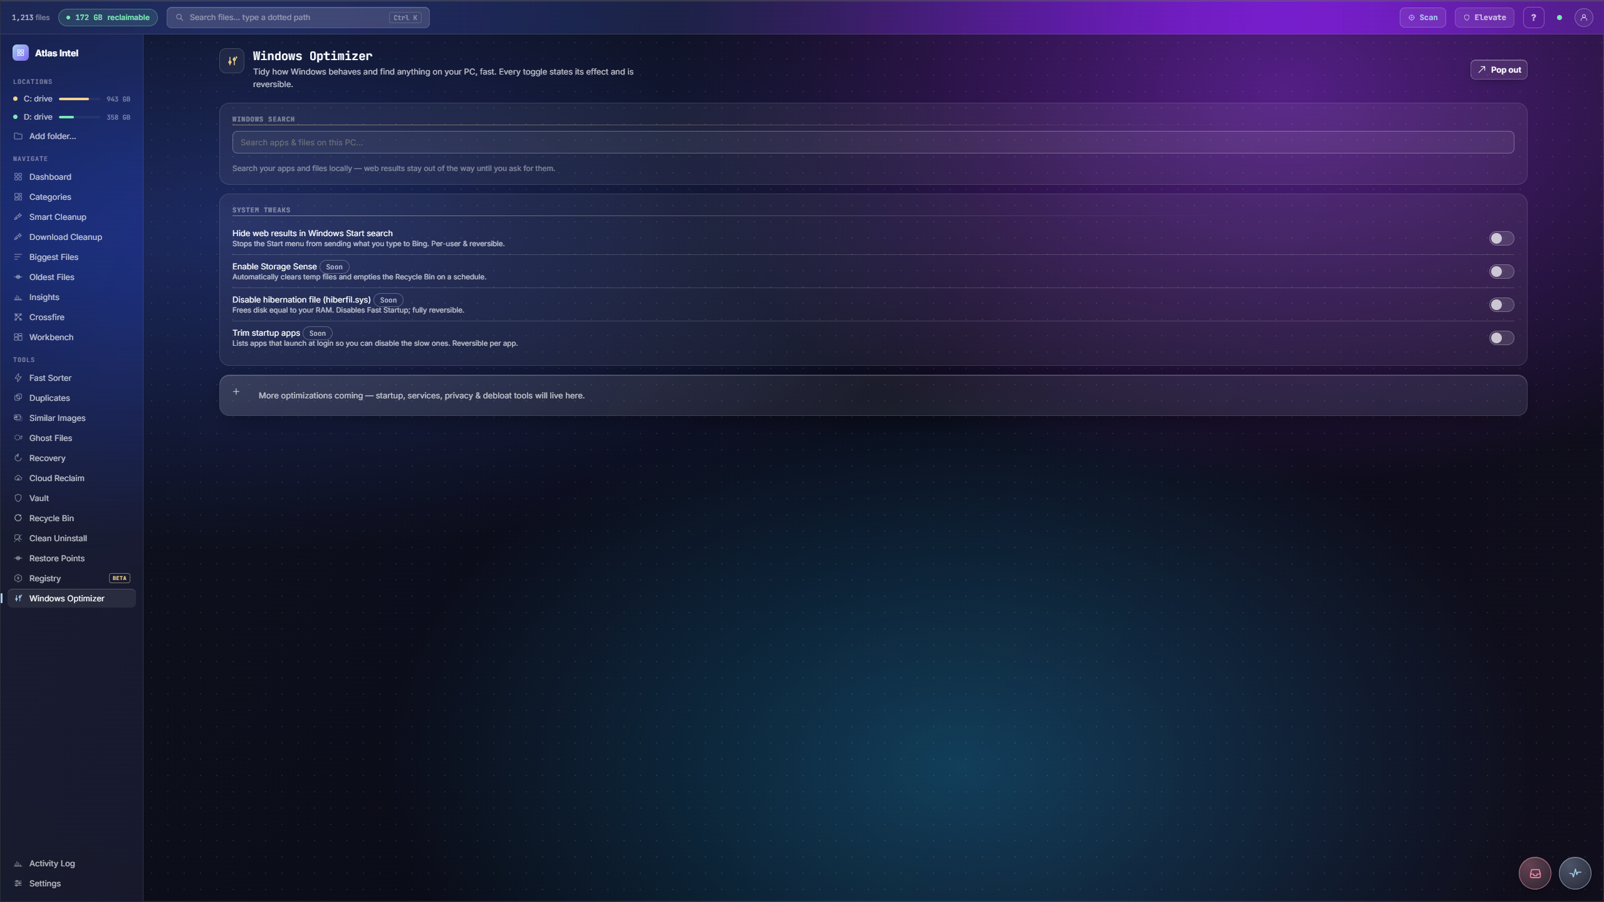
Task: Open Windows Optimizer in sidebar
Action: point(71,599)
